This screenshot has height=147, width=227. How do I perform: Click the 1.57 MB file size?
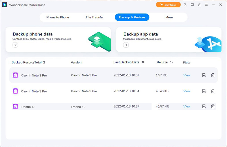click(x=161, y=75)
